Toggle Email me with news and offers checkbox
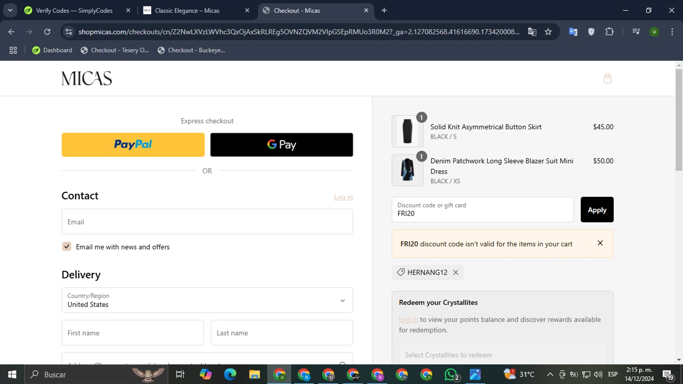 (x=66, y=246)
